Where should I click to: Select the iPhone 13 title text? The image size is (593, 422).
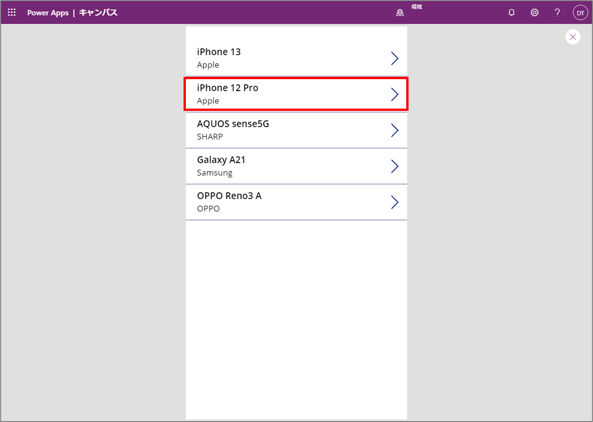219,52
